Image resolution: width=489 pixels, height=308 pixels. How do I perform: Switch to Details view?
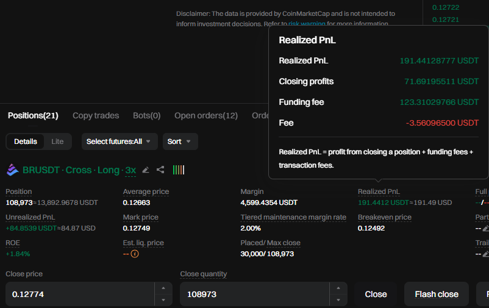(x=26, y=141)
